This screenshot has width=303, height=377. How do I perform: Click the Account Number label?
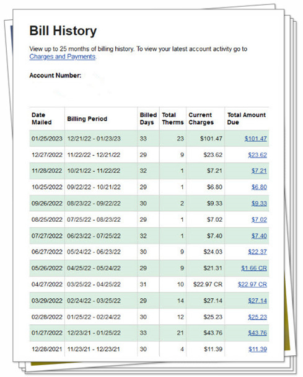click(55, 76)
